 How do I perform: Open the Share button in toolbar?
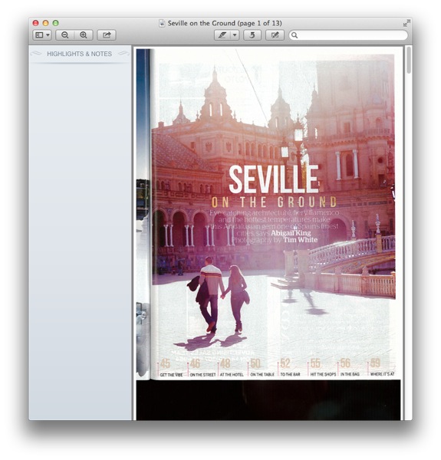tap(107, 35)
